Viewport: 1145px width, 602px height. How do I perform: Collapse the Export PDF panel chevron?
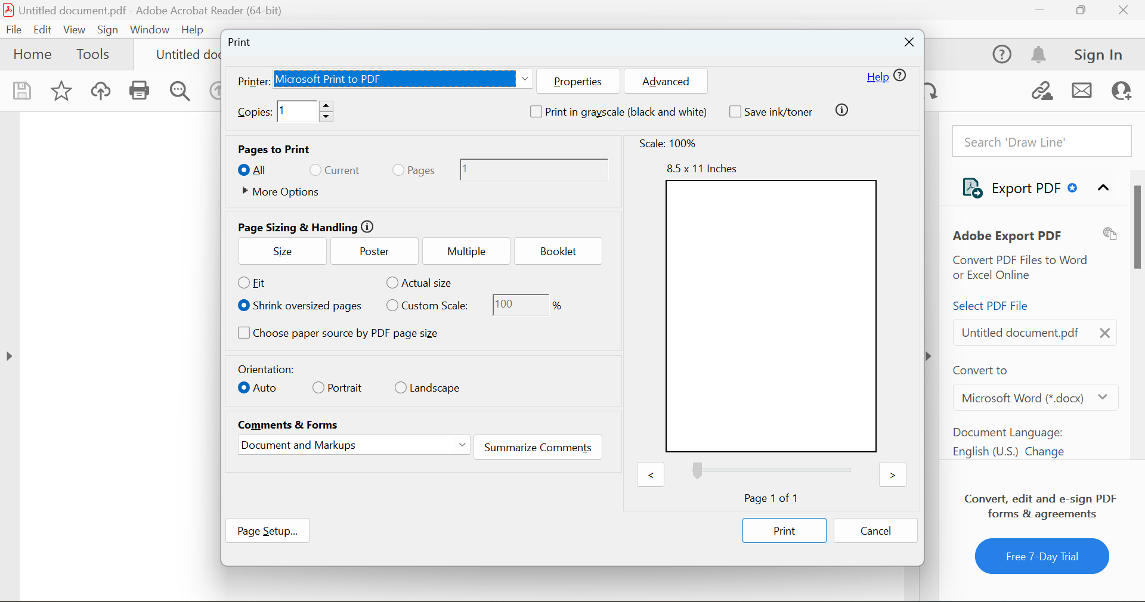tap(1103, 188)
